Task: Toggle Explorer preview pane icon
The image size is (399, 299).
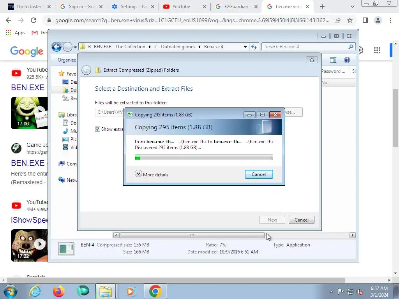Action: (x=333, y=60)
